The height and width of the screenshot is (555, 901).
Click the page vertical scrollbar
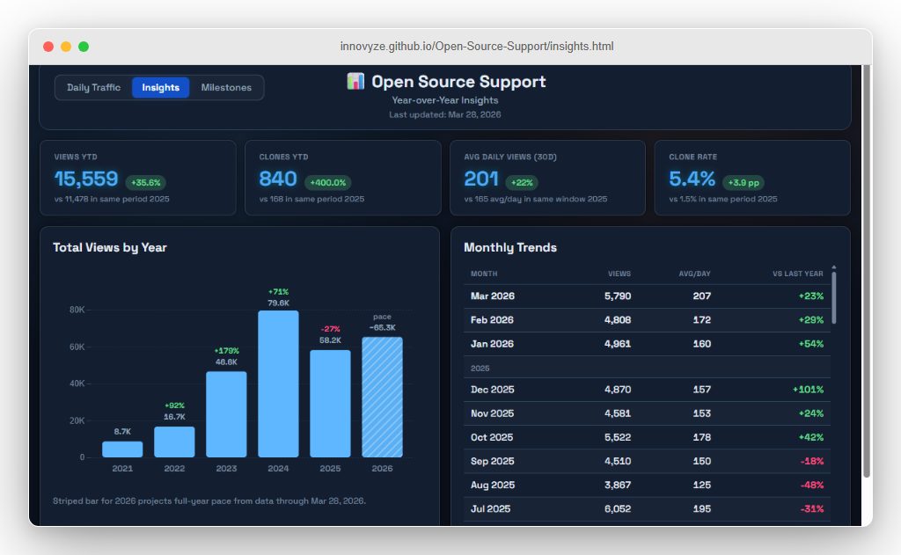click(x=867, y=271)
